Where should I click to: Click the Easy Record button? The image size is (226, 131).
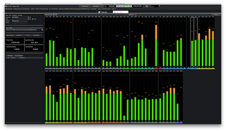tap(36, 35)
